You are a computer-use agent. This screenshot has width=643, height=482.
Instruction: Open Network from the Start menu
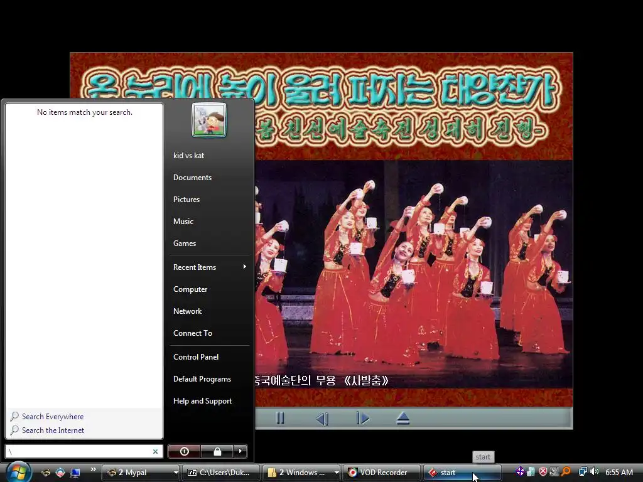pyautogui.click(x=187, y=311)
